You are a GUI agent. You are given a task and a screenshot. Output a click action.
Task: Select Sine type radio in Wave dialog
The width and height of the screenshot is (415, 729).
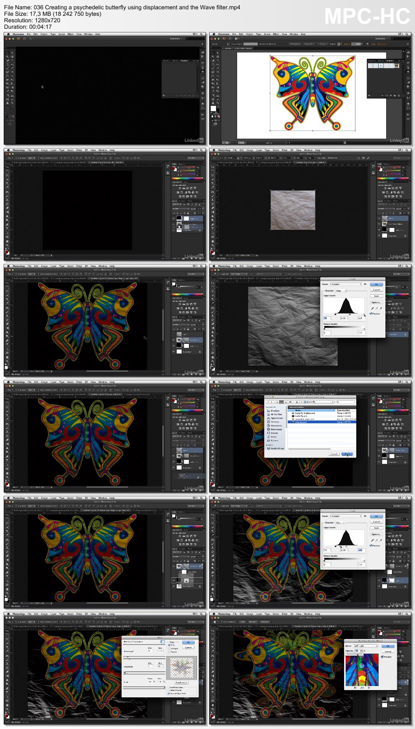[x=169, y=645]
